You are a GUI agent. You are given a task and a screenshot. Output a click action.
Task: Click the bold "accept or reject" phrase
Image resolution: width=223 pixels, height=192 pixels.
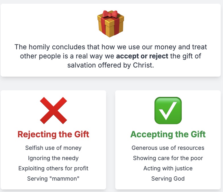tap(142, 56)
